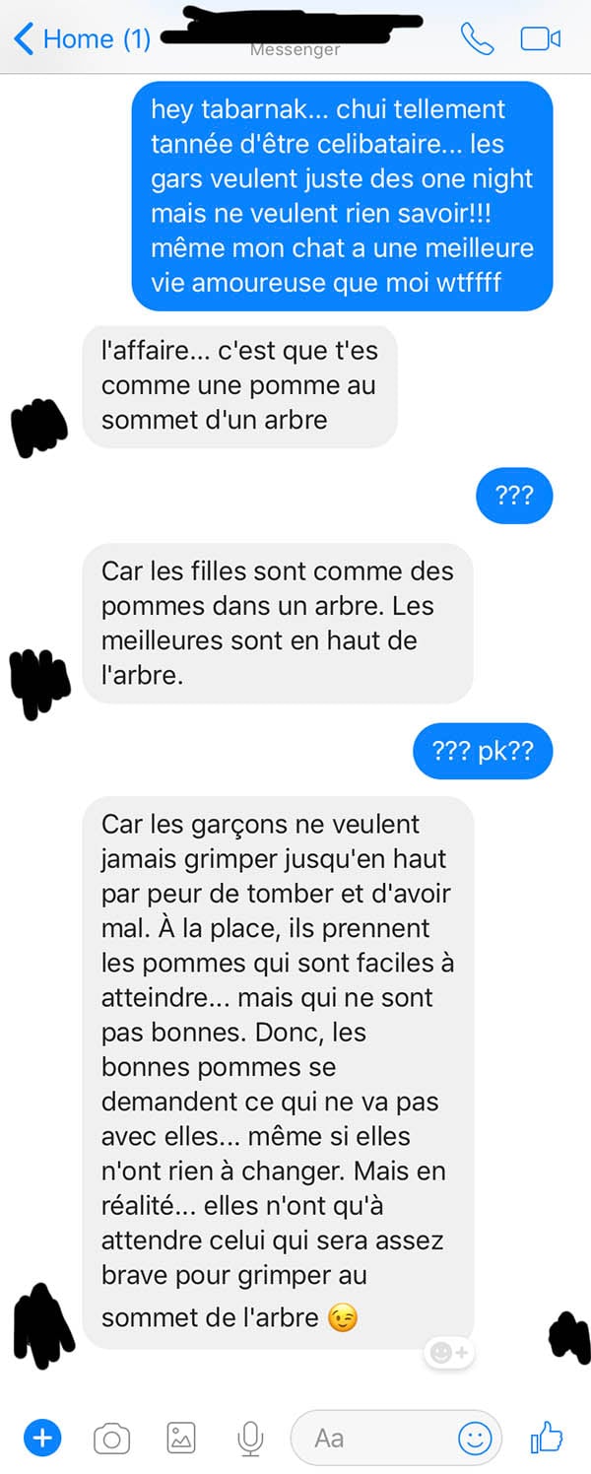
Task: Go back to Home
Action: point(83,38)
